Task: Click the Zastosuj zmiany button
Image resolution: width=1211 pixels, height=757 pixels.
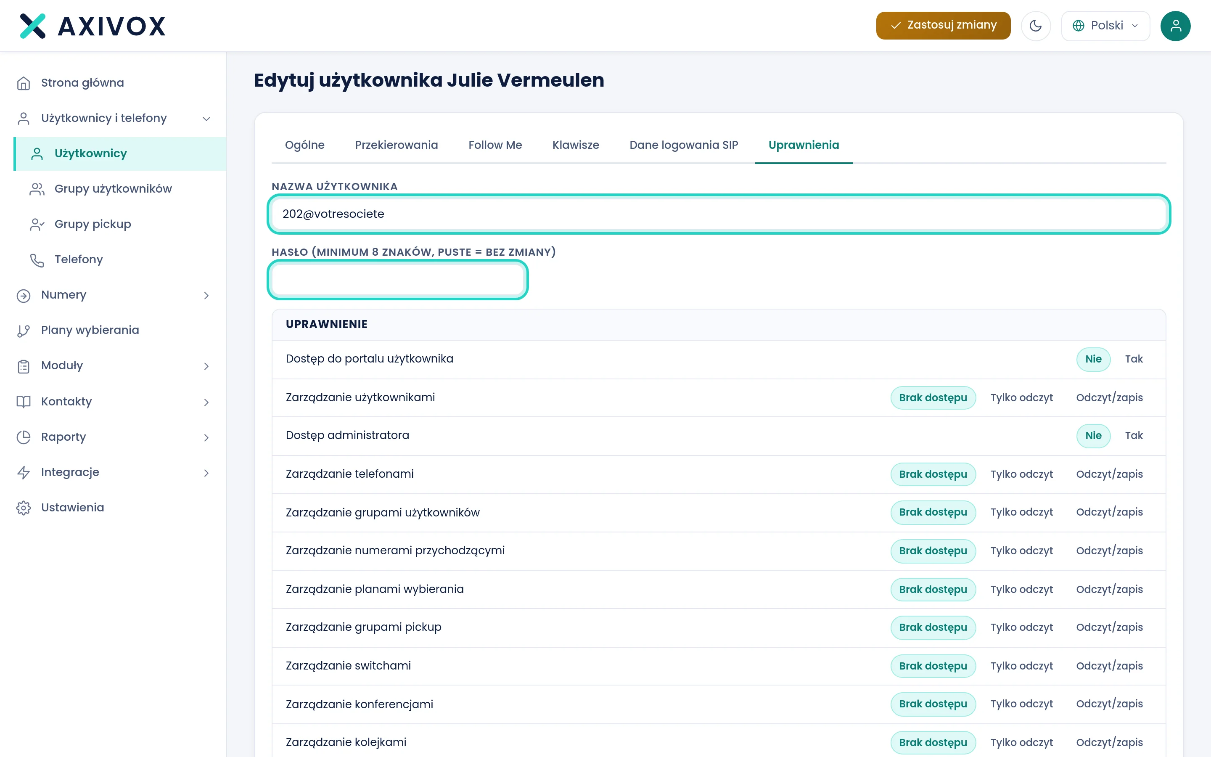Action: [x=943, y=26]
